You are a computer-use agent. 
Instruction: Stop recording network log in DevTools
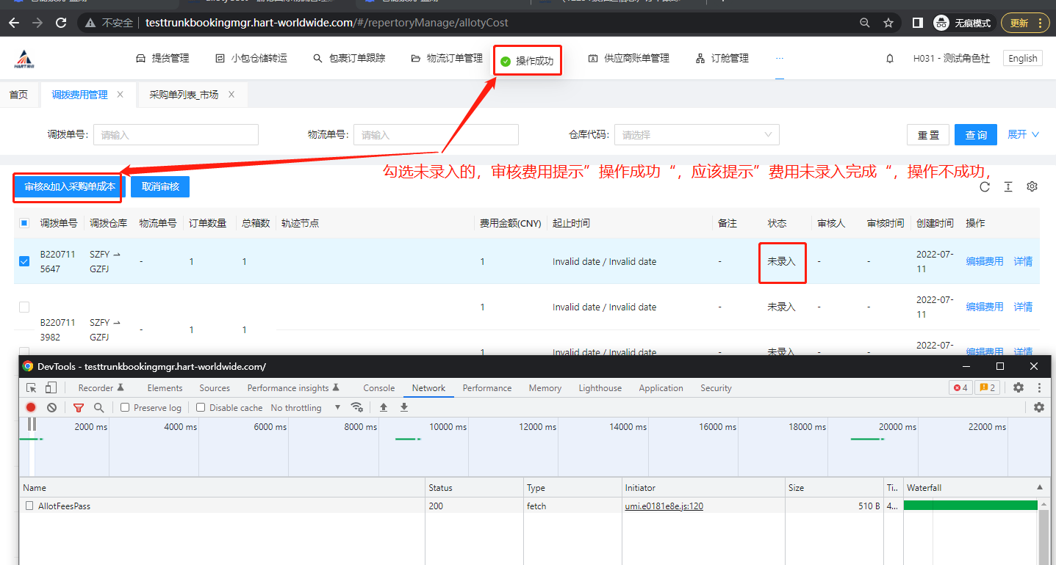coord(31,407)
